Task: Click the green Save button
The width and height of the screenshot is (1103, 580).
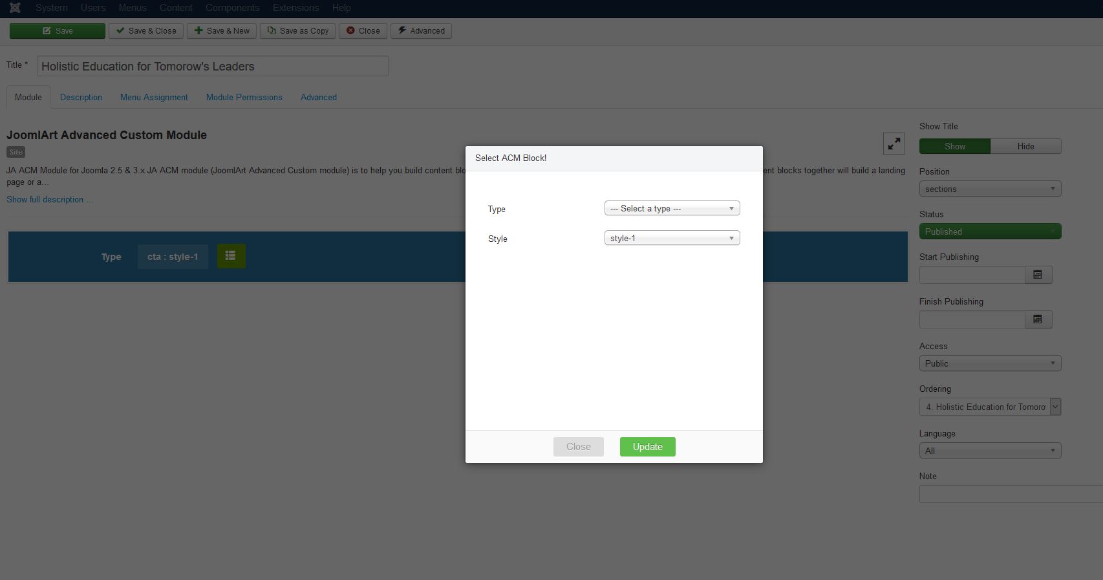Action: click(x=58, y=31)
